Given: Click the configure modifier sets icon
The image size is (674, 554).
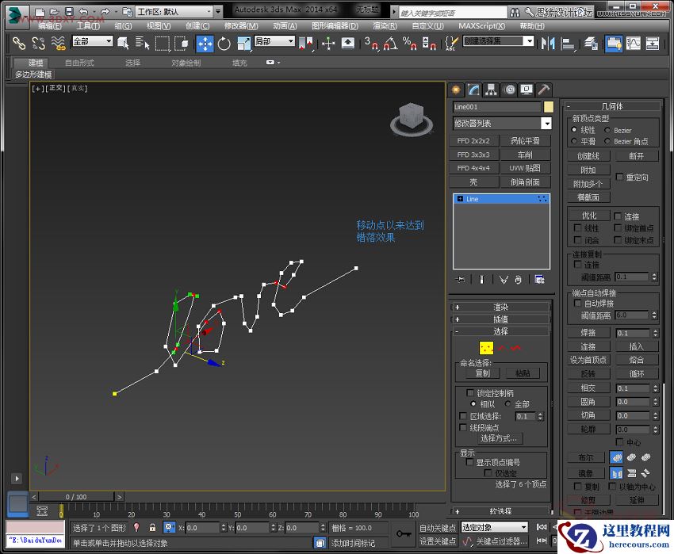Looking at the screenshot, I should click(x=539, y=279).
